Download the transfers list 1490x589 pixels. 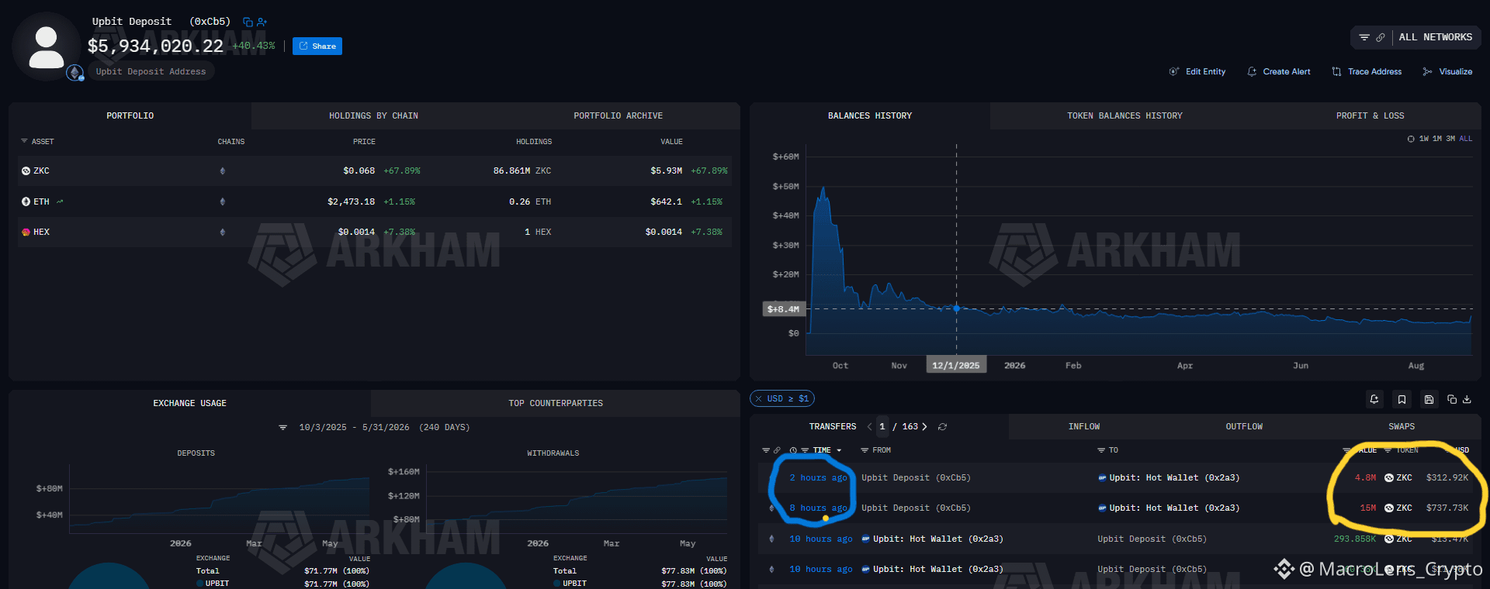point(1467,399)
